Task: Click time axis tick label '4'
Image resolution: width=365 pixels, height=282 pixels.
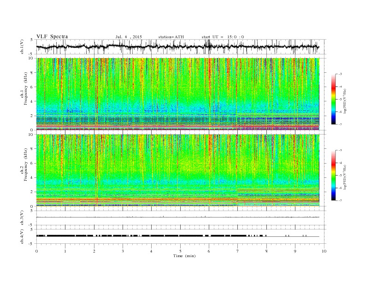Action: click(151, 251)
